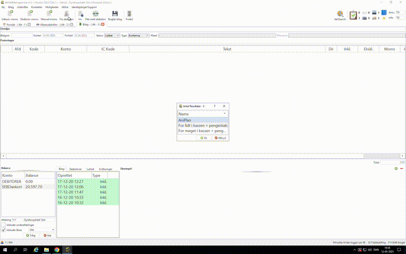Click the Vis toolbar icon
This screenshot has width=406, height=254.
coord(80,14)
